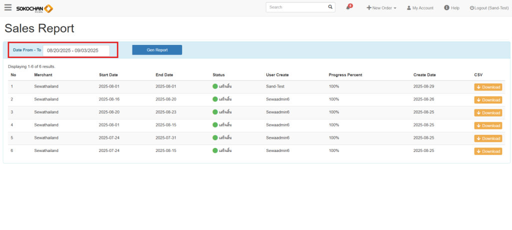Expand the New Order dropdown
The height and width of the screenshot is (230, 512).
pos(381,8)
